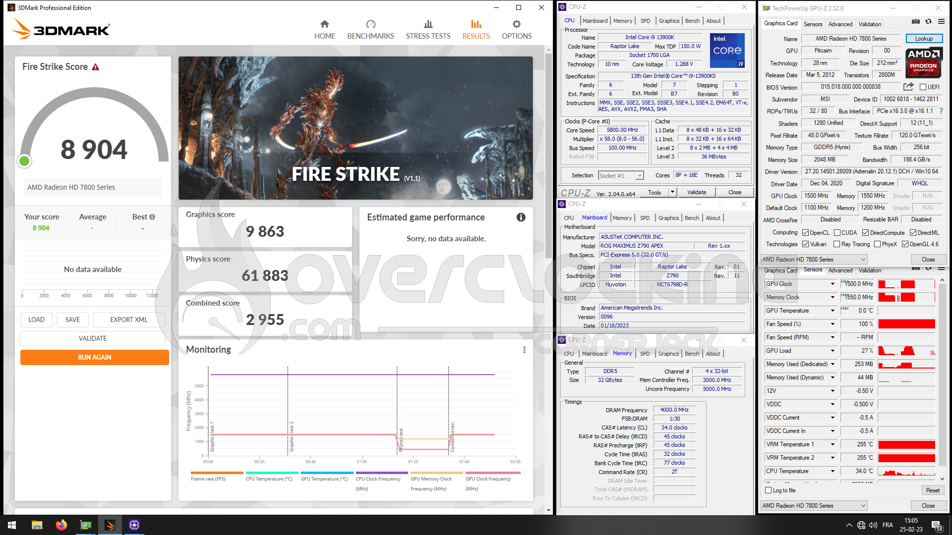The width and height of the screenshot is (952, 535).
Task: Take a GPU-Z screenshot with camera icon
Action: [x=916, y=21]
